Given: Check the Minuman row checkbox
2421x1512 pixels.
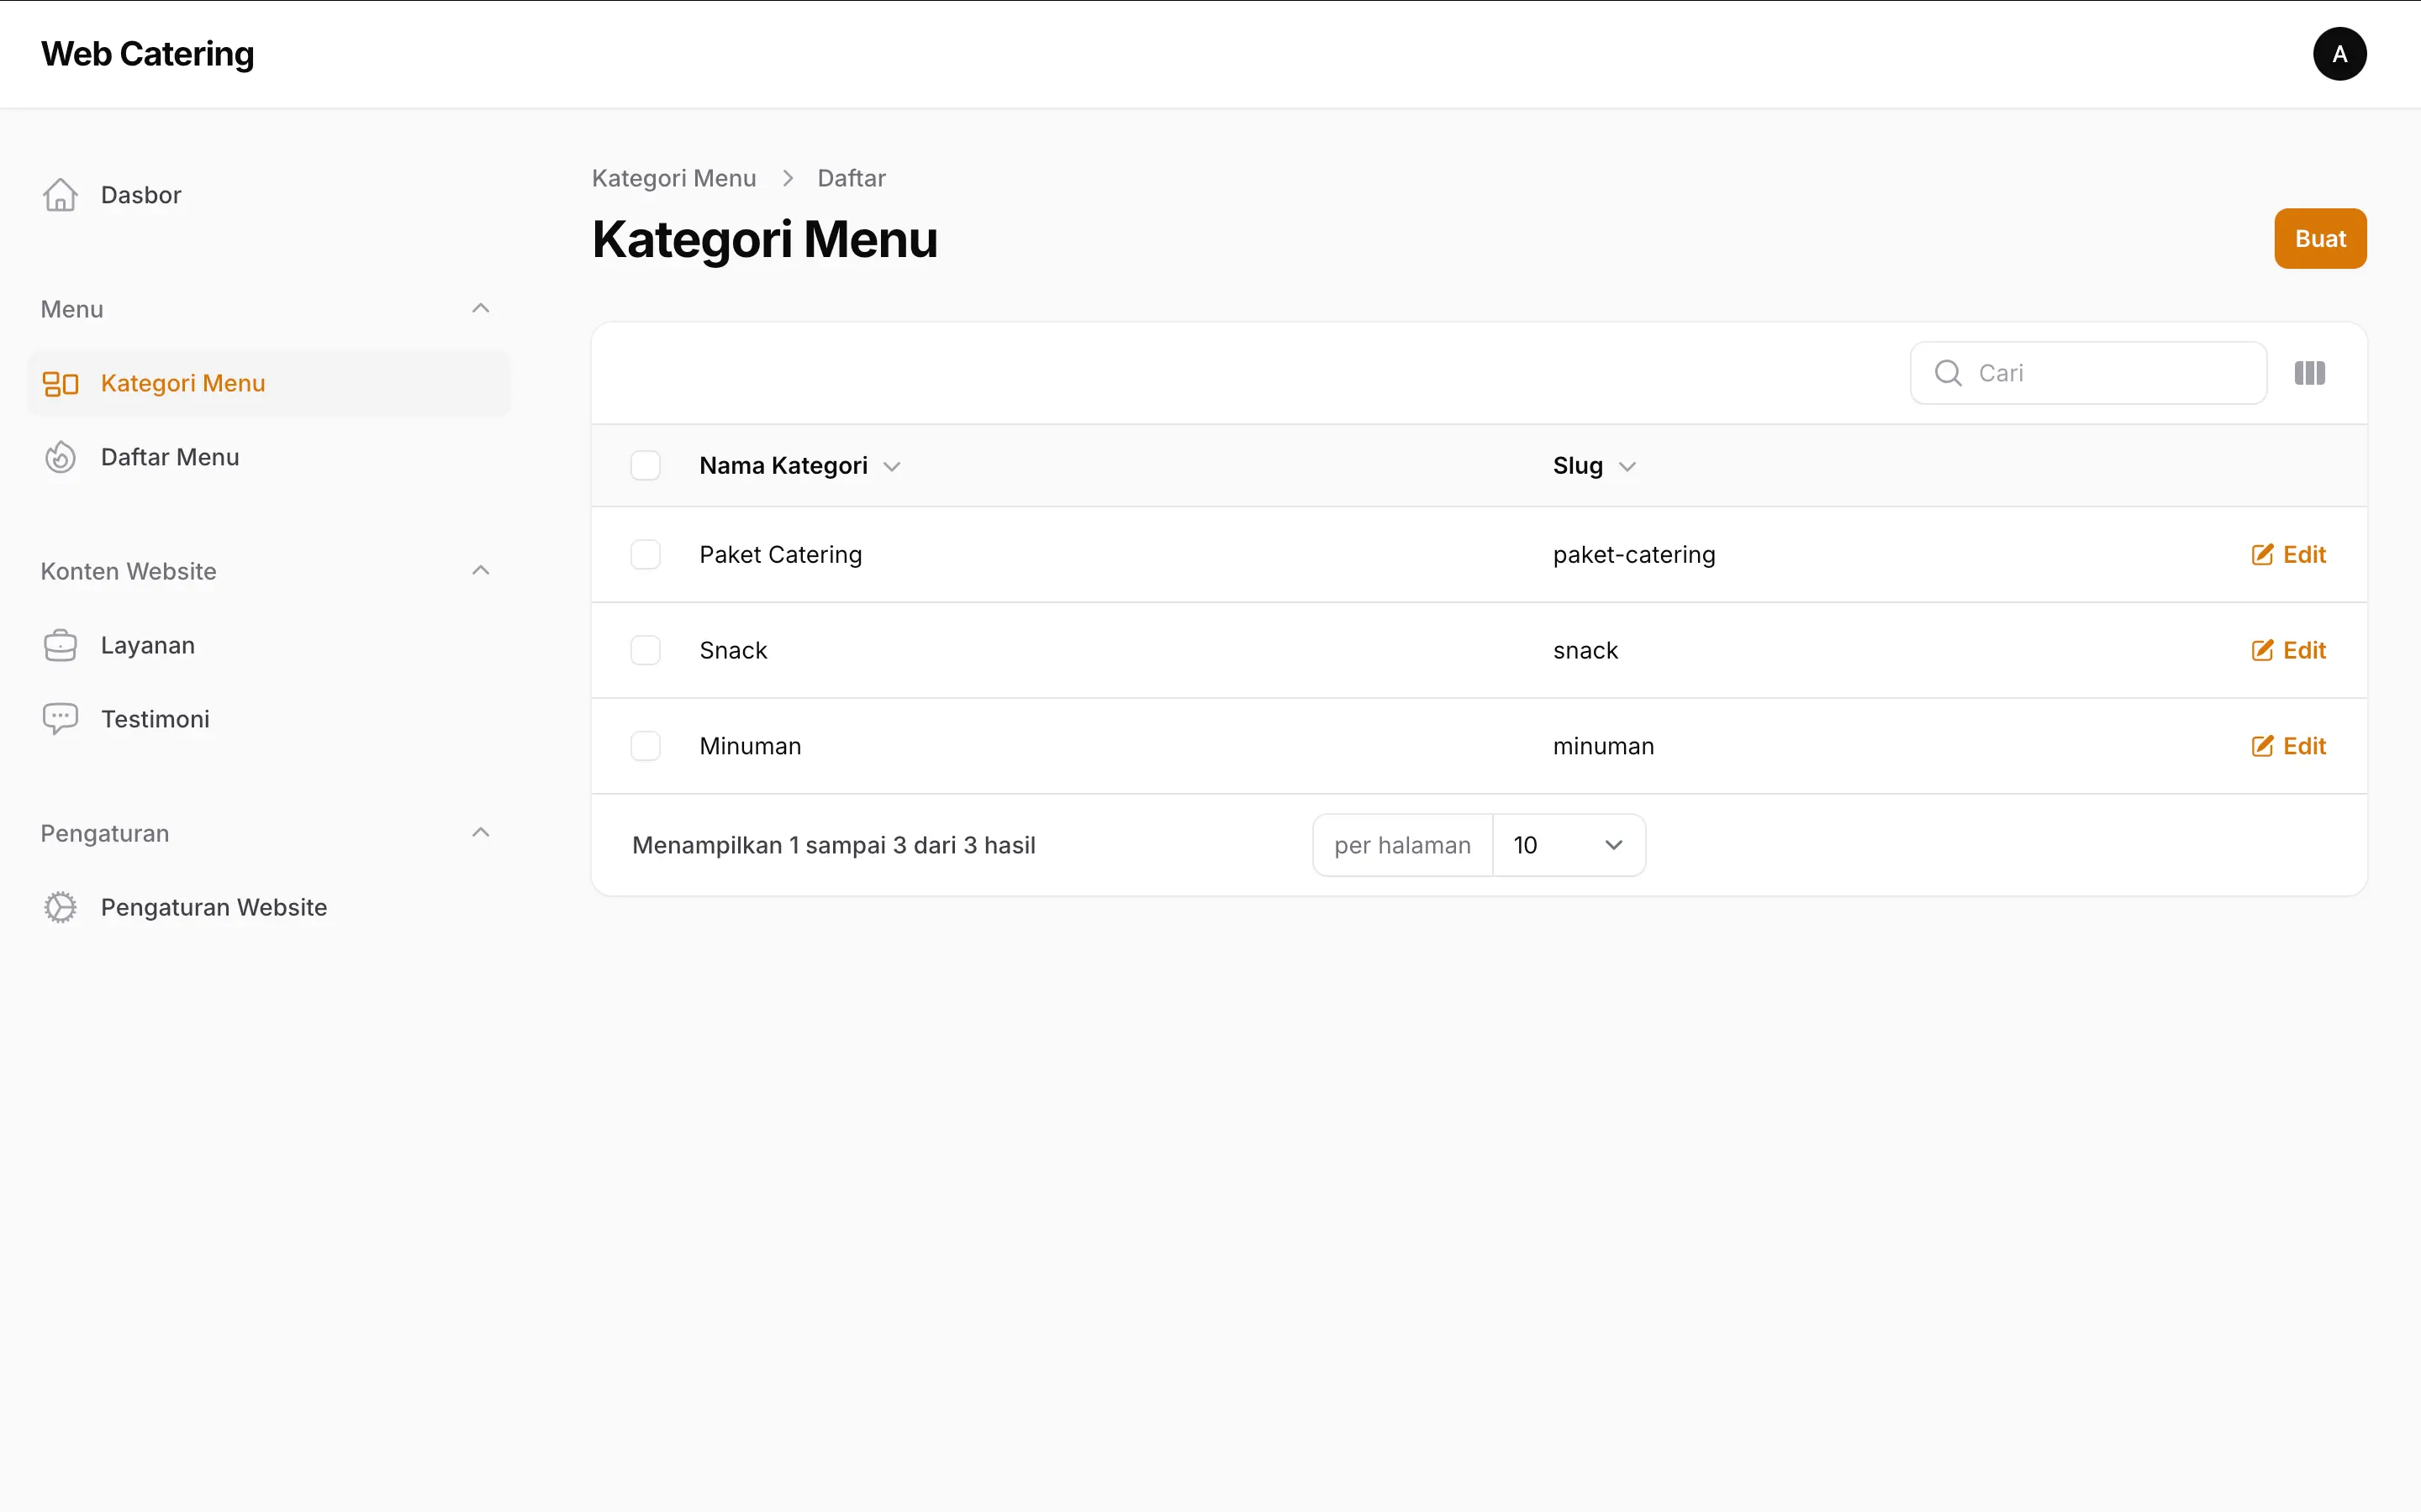Looking at the screenshot, I should coord(646,747).
